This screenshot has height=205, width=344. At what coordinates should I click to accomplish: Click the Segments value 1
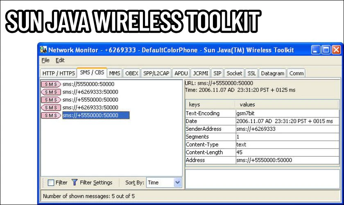coord(287,137)
